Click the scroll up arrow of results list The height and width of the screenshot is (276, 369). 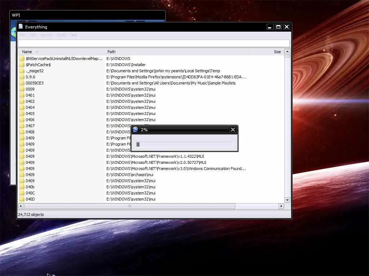[x=287, y=52]
